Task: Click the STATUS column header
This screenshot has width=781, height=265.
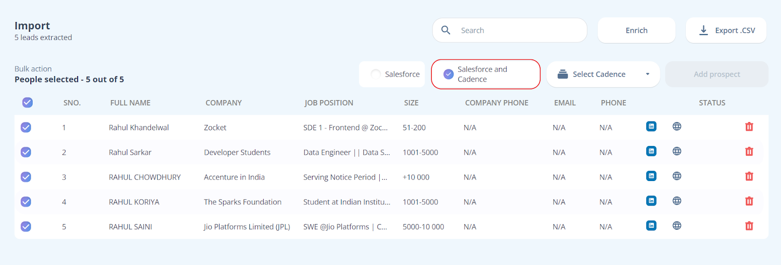Action: 712,103
